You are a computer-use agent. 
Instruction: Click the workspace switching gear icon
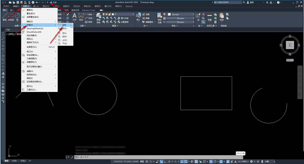[x=251, y=161]
